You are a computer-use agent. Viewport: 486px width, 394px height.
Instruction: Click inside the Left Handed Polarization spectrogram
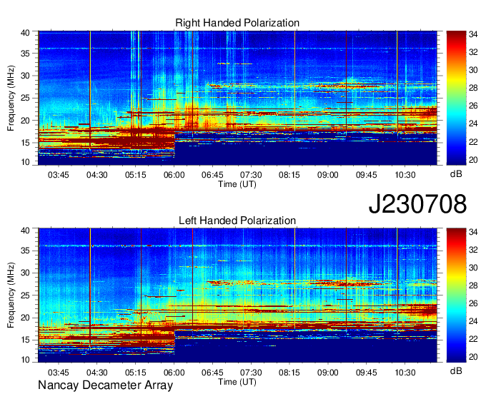pyautogui.click(x=237, y=295)
